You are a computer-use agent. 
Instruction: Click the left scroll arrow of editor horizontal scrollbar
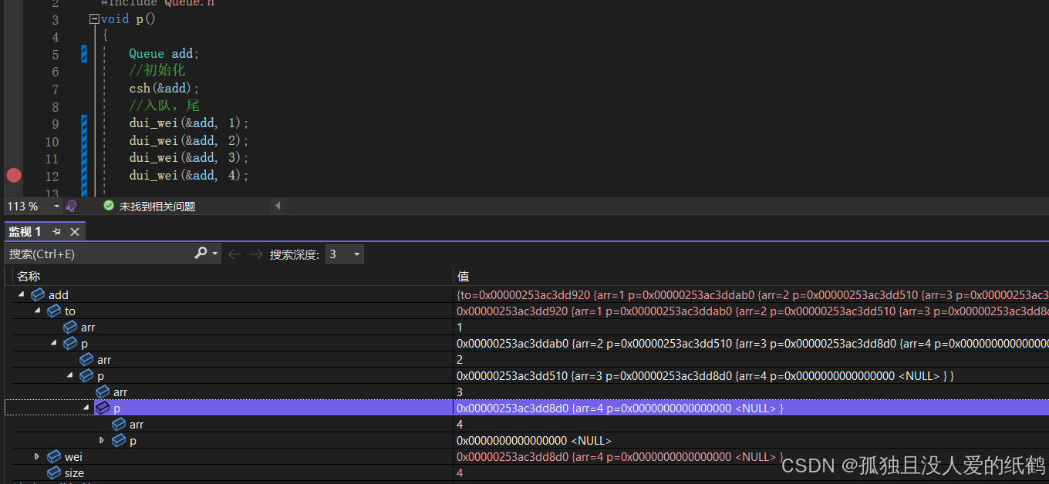pos(278,206)
